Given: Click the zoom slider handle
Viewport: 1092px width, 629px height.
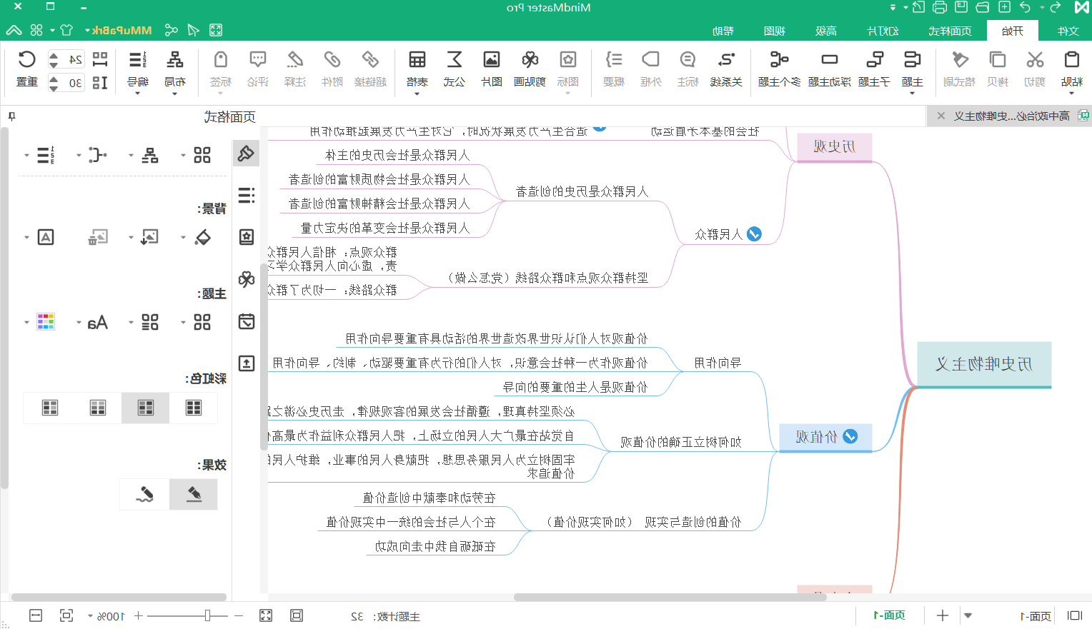Looking at the screenshot, I should (x=207, y=615).
